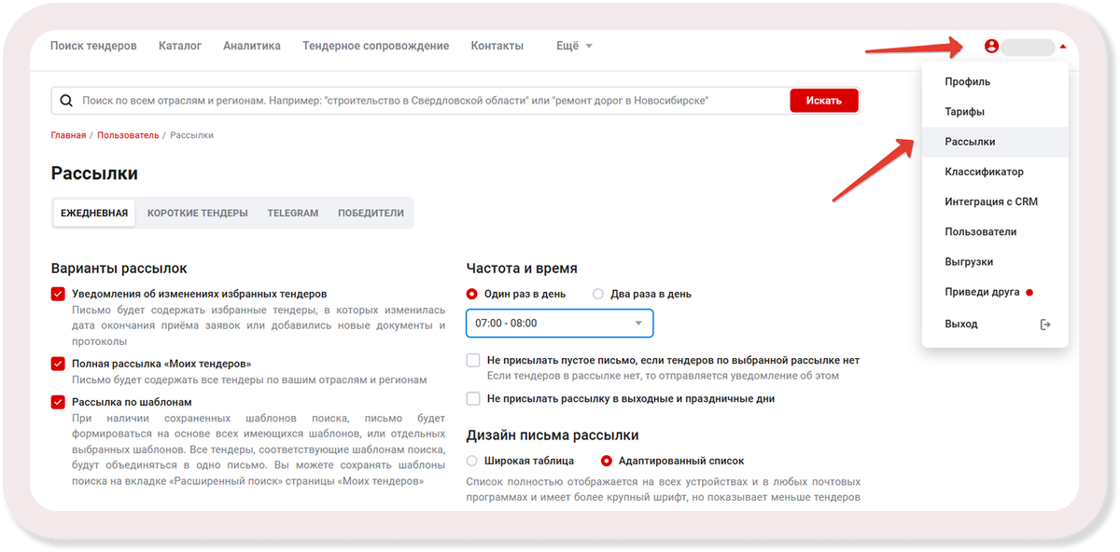Choose Адаптированный список letter design
Viewport: 1120px width, 552px height.
click(607, 461)
